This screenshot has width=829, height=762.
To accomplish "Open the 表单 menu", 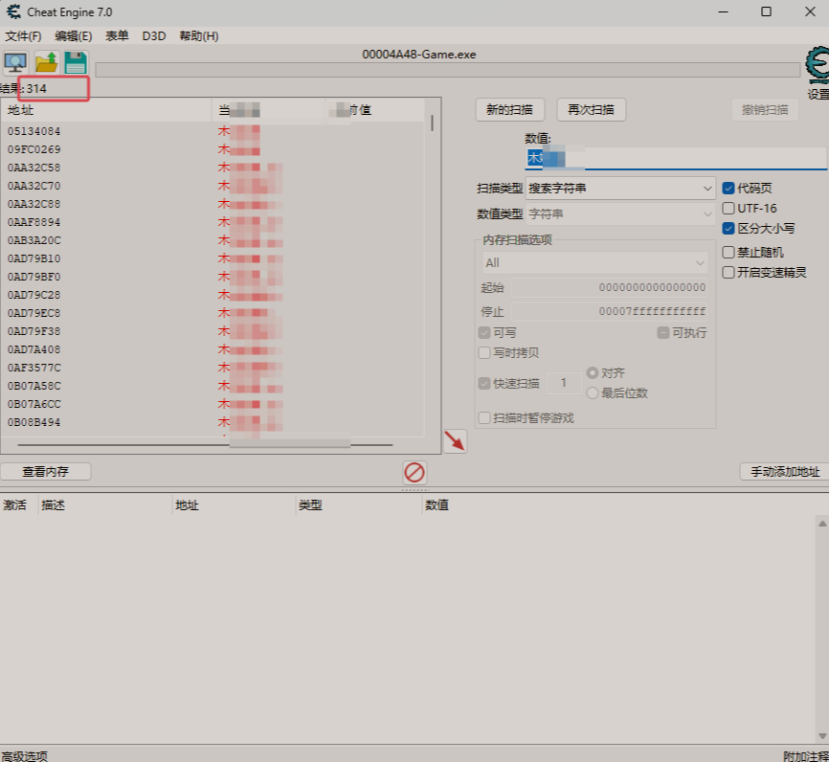I will [117, 36].
